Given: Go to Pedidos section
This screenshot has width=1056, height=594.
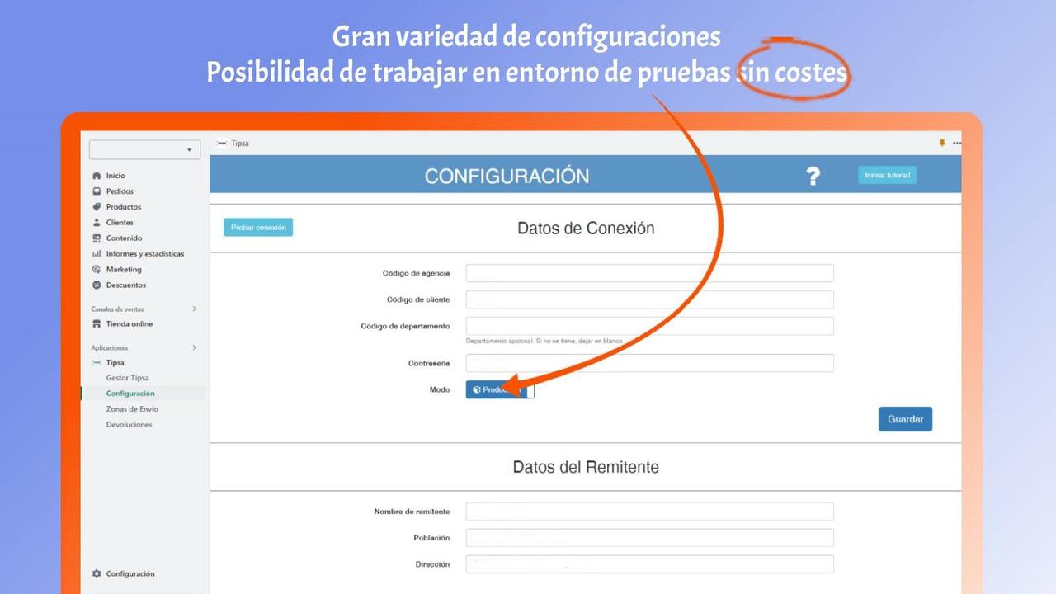Looking at the screenshot, I should coord(120,191).
